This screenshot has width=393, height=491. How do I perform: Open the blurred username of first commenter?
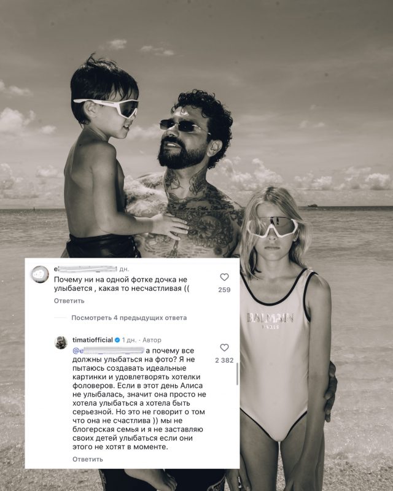85,269
